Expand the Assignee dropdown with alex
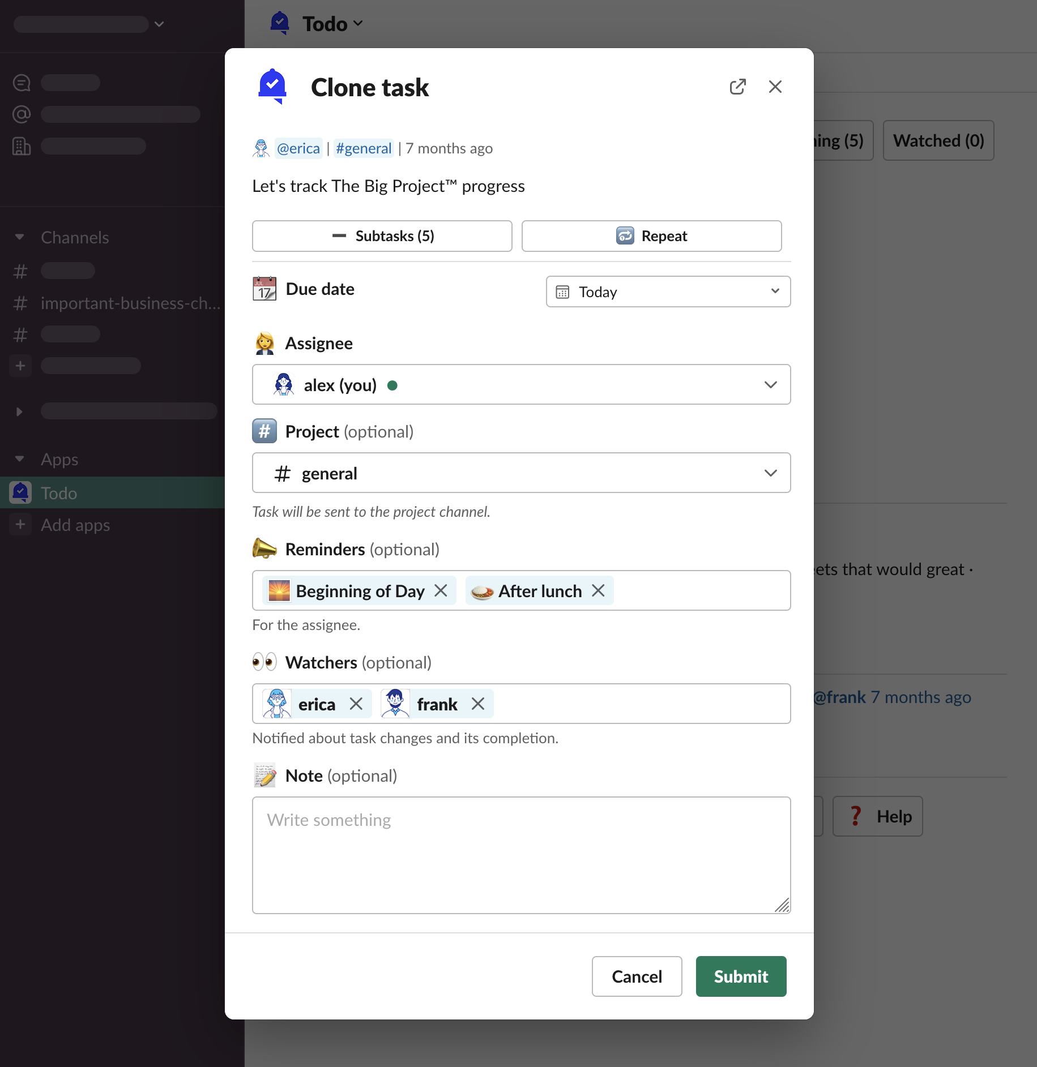Image resolution: width=1037 pixels, height=1067 pixels. (x=520, y=385)
